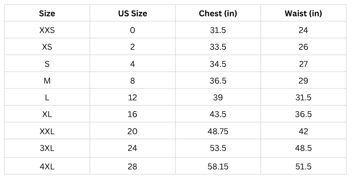The width and height of the screenshot is (352, 176).
Task: Click the size M cell
Action: click(x=47, y=81)
